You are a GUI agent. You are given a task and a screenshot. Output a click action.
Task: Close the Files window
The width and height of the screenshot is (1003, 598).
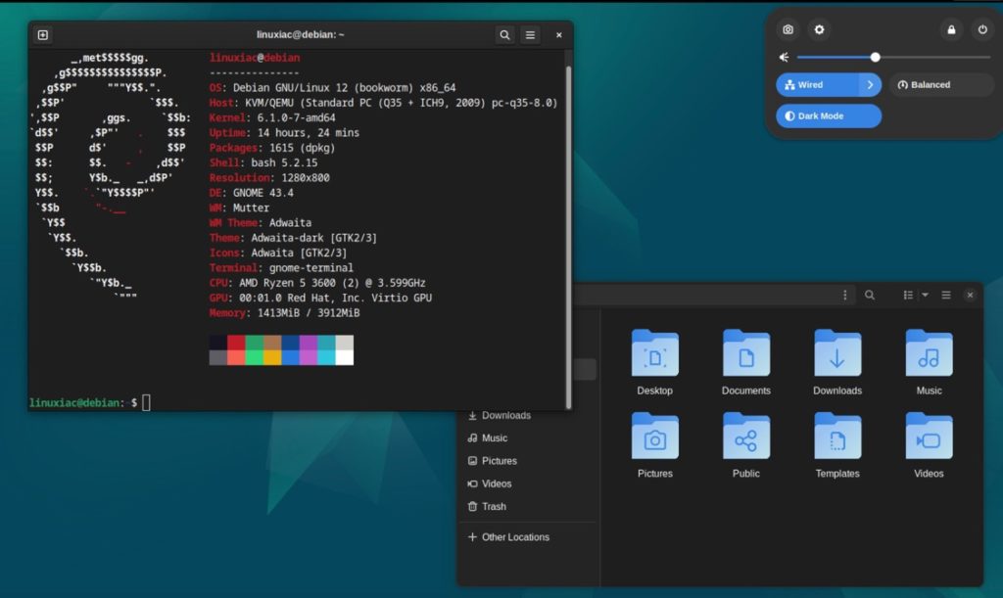point(970,296)
